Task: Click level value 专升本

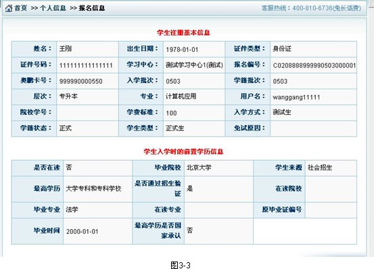Action: (68, 96)
